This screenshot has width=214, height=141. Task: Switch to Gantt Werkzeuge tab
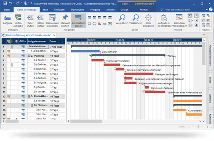click(x=27, y=10)
